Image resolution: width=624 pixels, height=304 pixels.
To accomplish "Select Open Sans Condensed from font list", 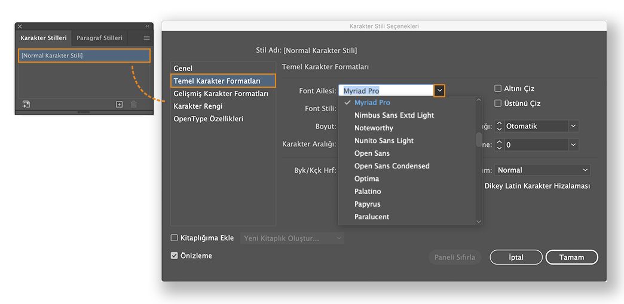I will tap(391, 166).
